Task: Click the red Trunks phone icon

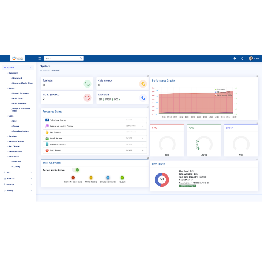Action: pos(87,98)
